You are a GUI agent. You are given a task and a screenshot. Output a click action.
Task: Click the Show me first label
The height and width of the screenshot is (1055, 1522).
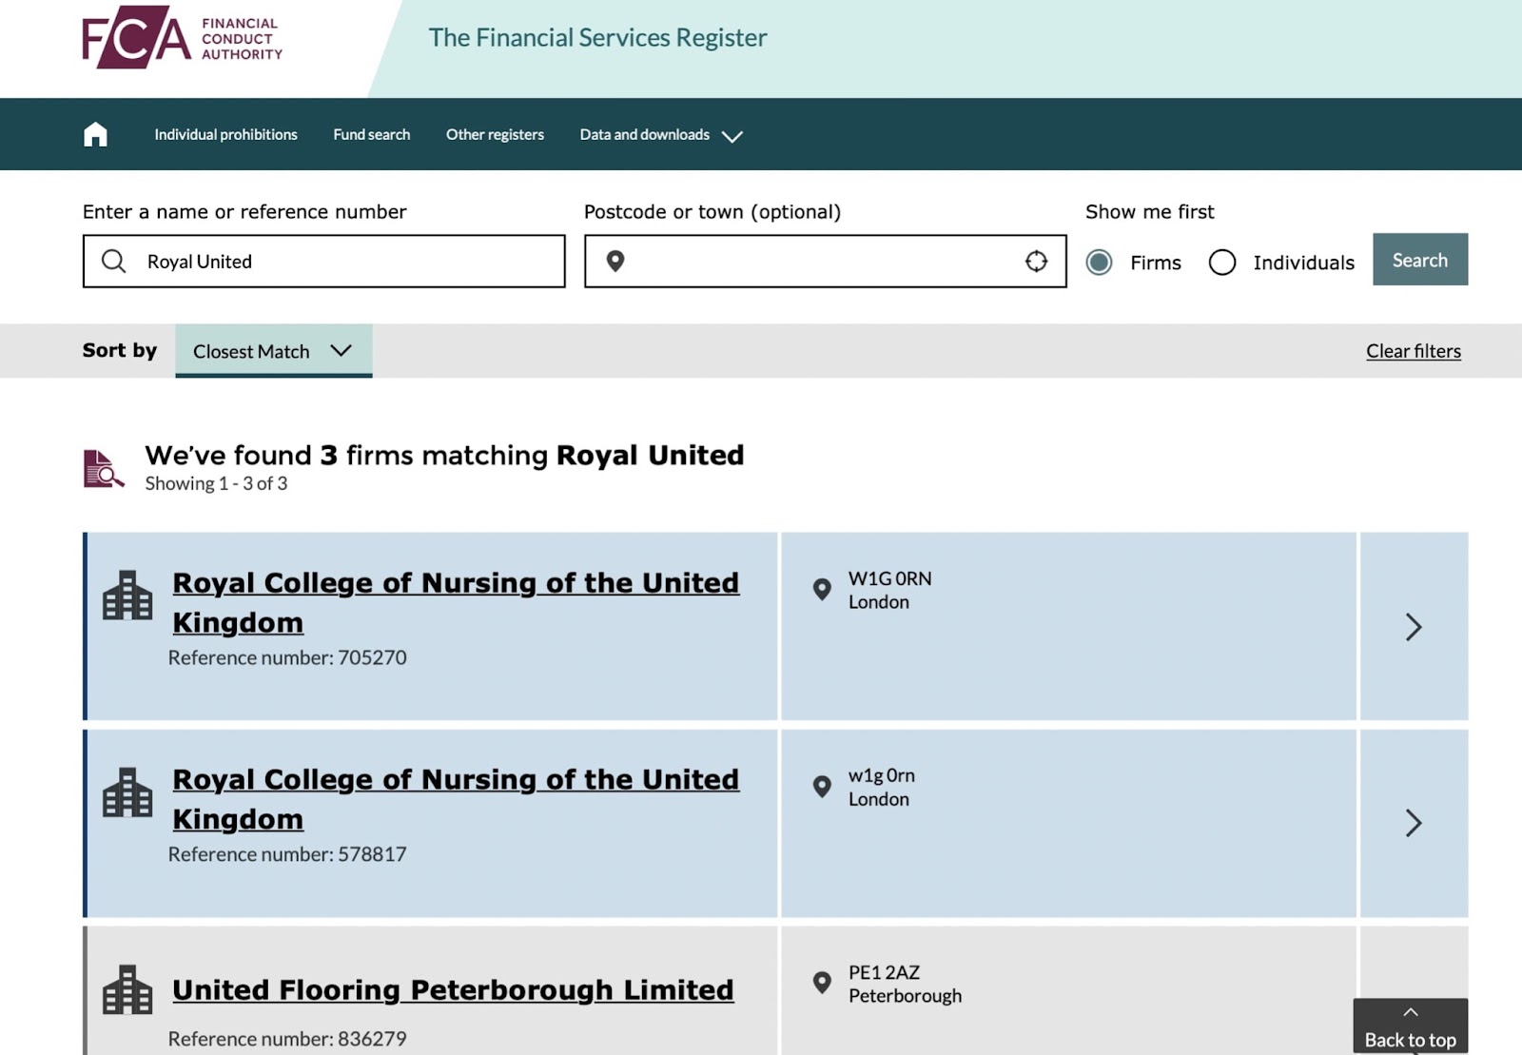point(1149,211)
